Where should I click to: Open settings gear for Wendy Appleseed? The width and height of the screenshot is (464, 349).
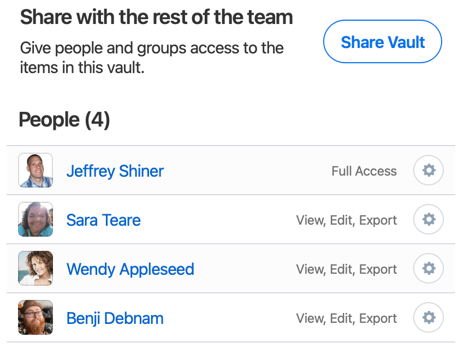(428, 268)
